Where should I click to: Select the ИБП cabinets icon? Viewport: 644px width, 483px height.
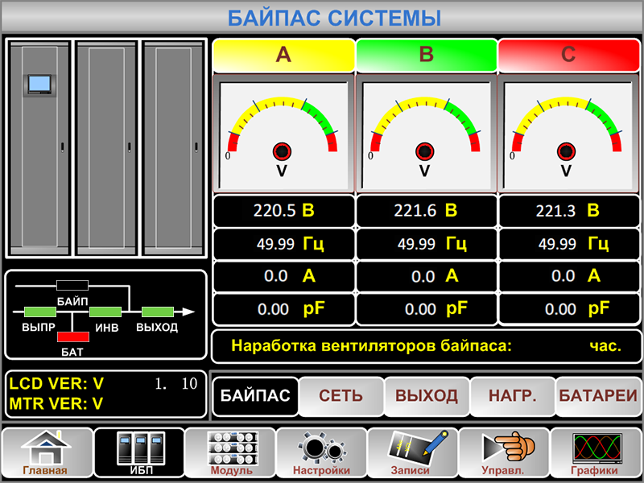pos(138,453)
